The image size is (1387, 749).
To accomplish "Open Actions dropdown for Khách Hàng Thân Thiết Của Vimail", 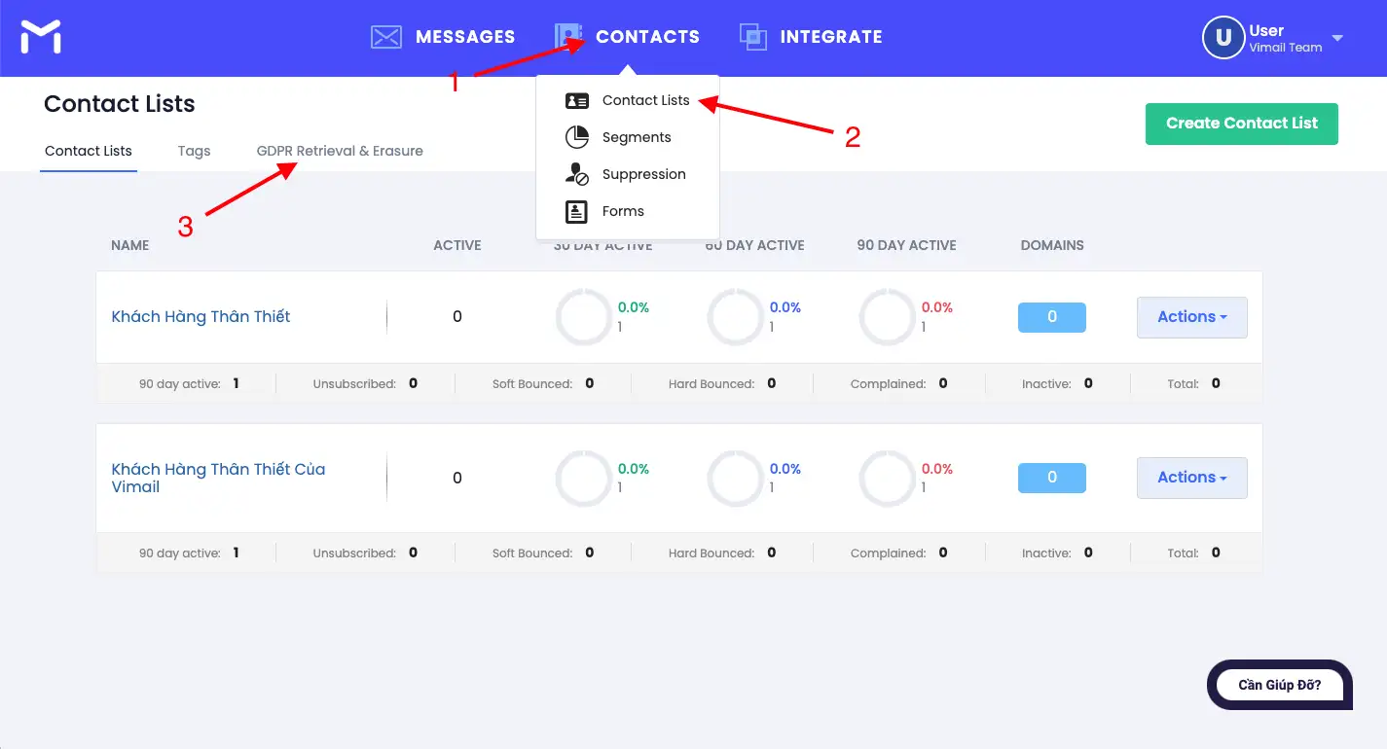I will point(1191,478).
